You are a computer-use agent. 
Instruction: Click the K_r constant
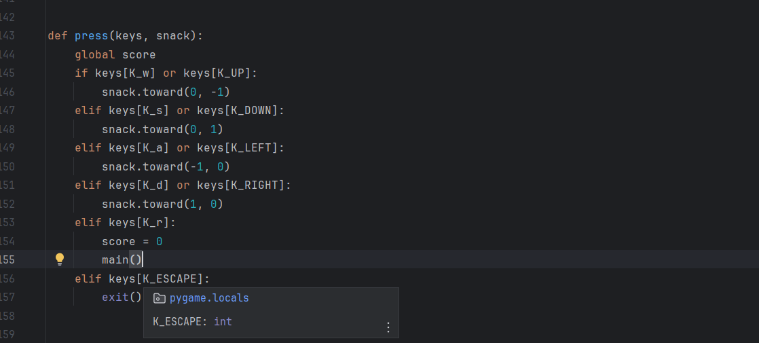pyautogui.click(x=156, y=221)
